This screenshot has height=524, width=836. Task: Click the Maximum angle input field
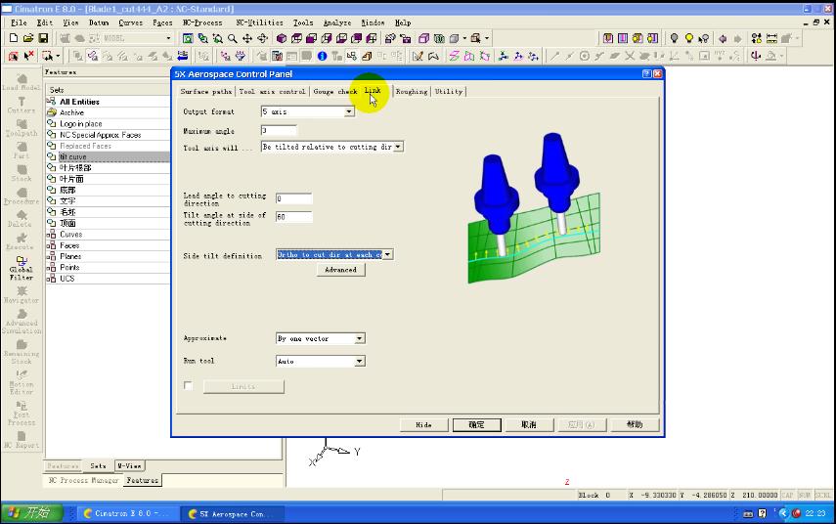(279, 130)
